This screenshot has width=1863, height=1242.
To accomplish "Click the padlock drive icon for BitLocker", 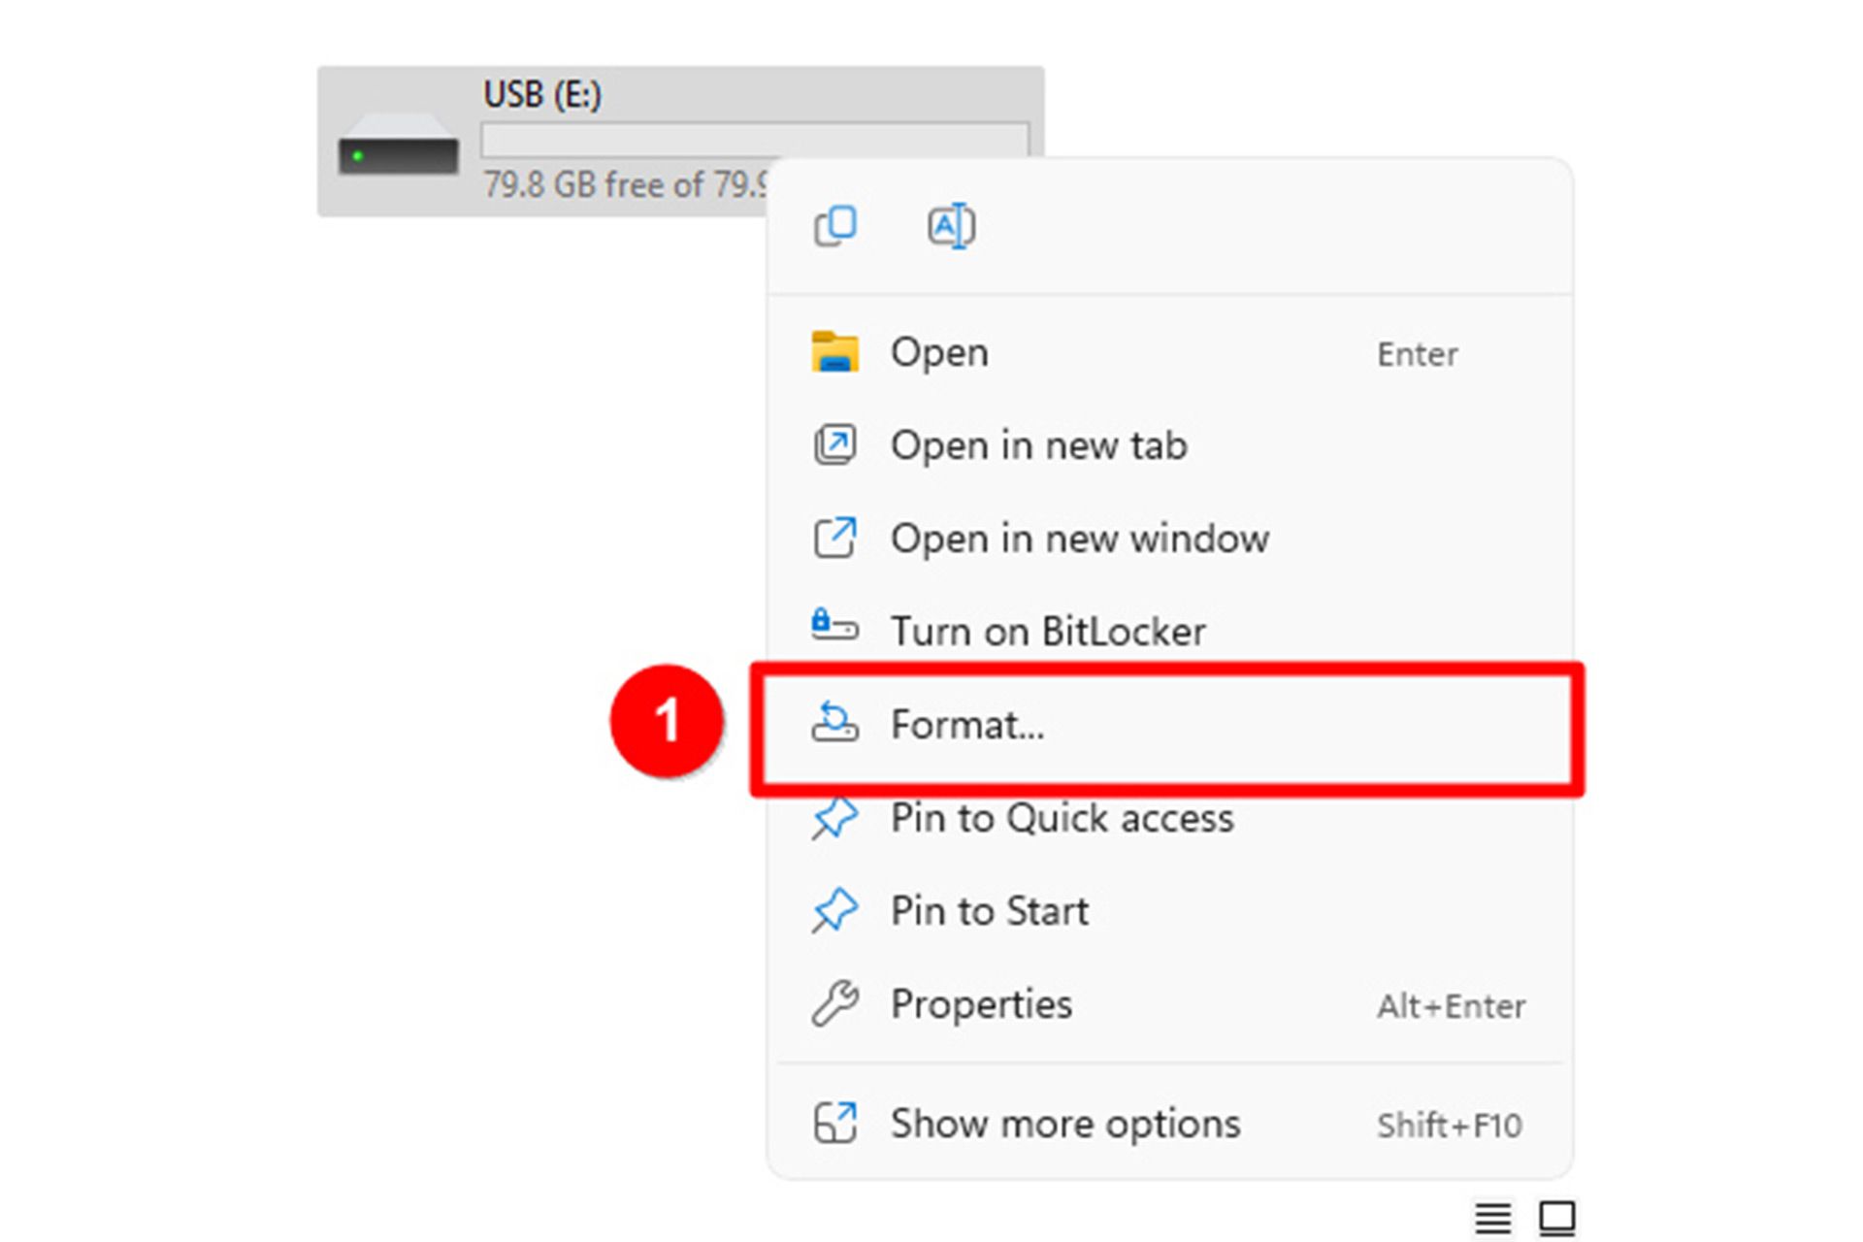I will coord(834,626).
